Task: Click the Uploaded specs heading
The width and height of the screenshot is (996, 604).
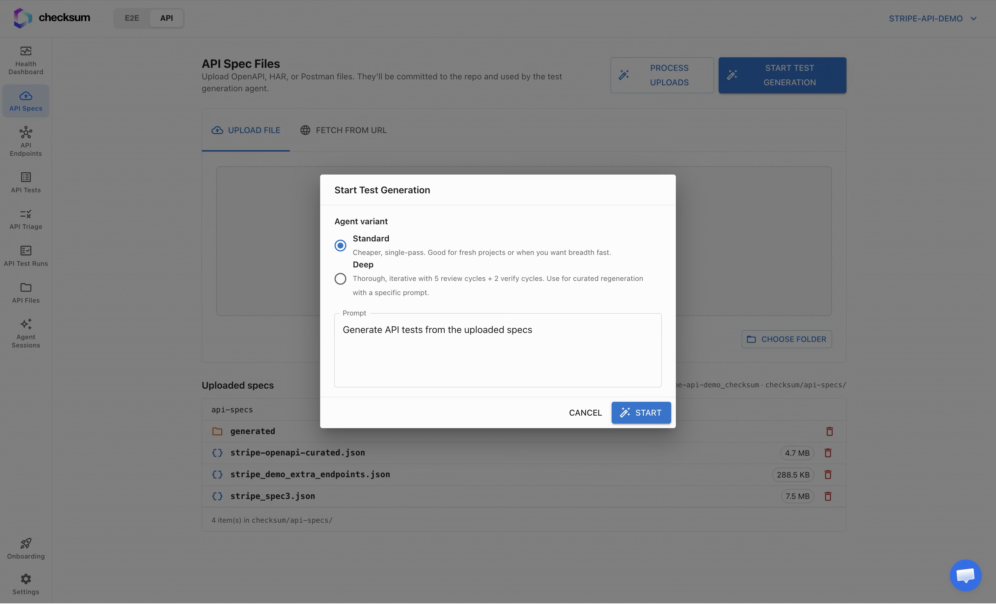Action: [238, 385]
